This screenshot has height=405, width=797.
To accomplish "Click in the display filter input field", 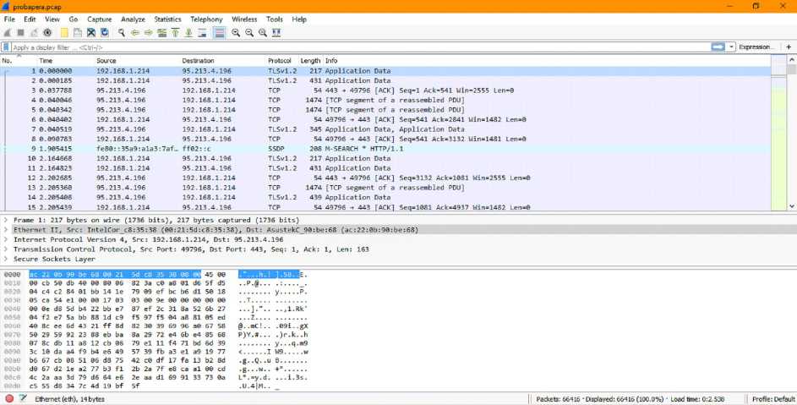I will [x=360, y=47].
